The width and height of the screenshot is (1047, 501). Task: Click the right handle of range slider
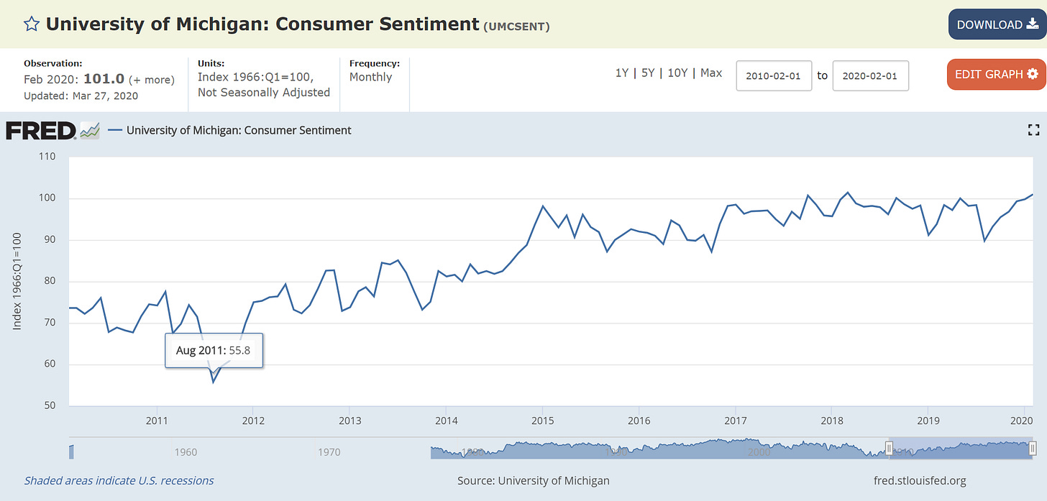click(x=1033, y=449)
